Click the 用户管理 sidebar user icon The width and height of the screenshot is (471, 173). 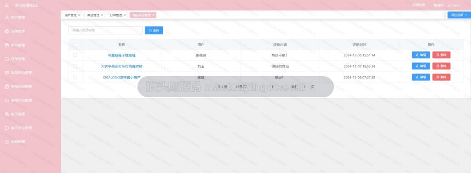tap(7, 17)
